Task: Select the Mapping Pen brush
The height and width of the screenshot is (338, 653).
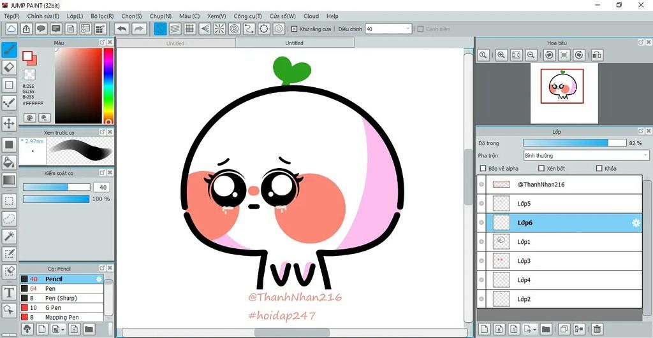Action: point(61,317)
